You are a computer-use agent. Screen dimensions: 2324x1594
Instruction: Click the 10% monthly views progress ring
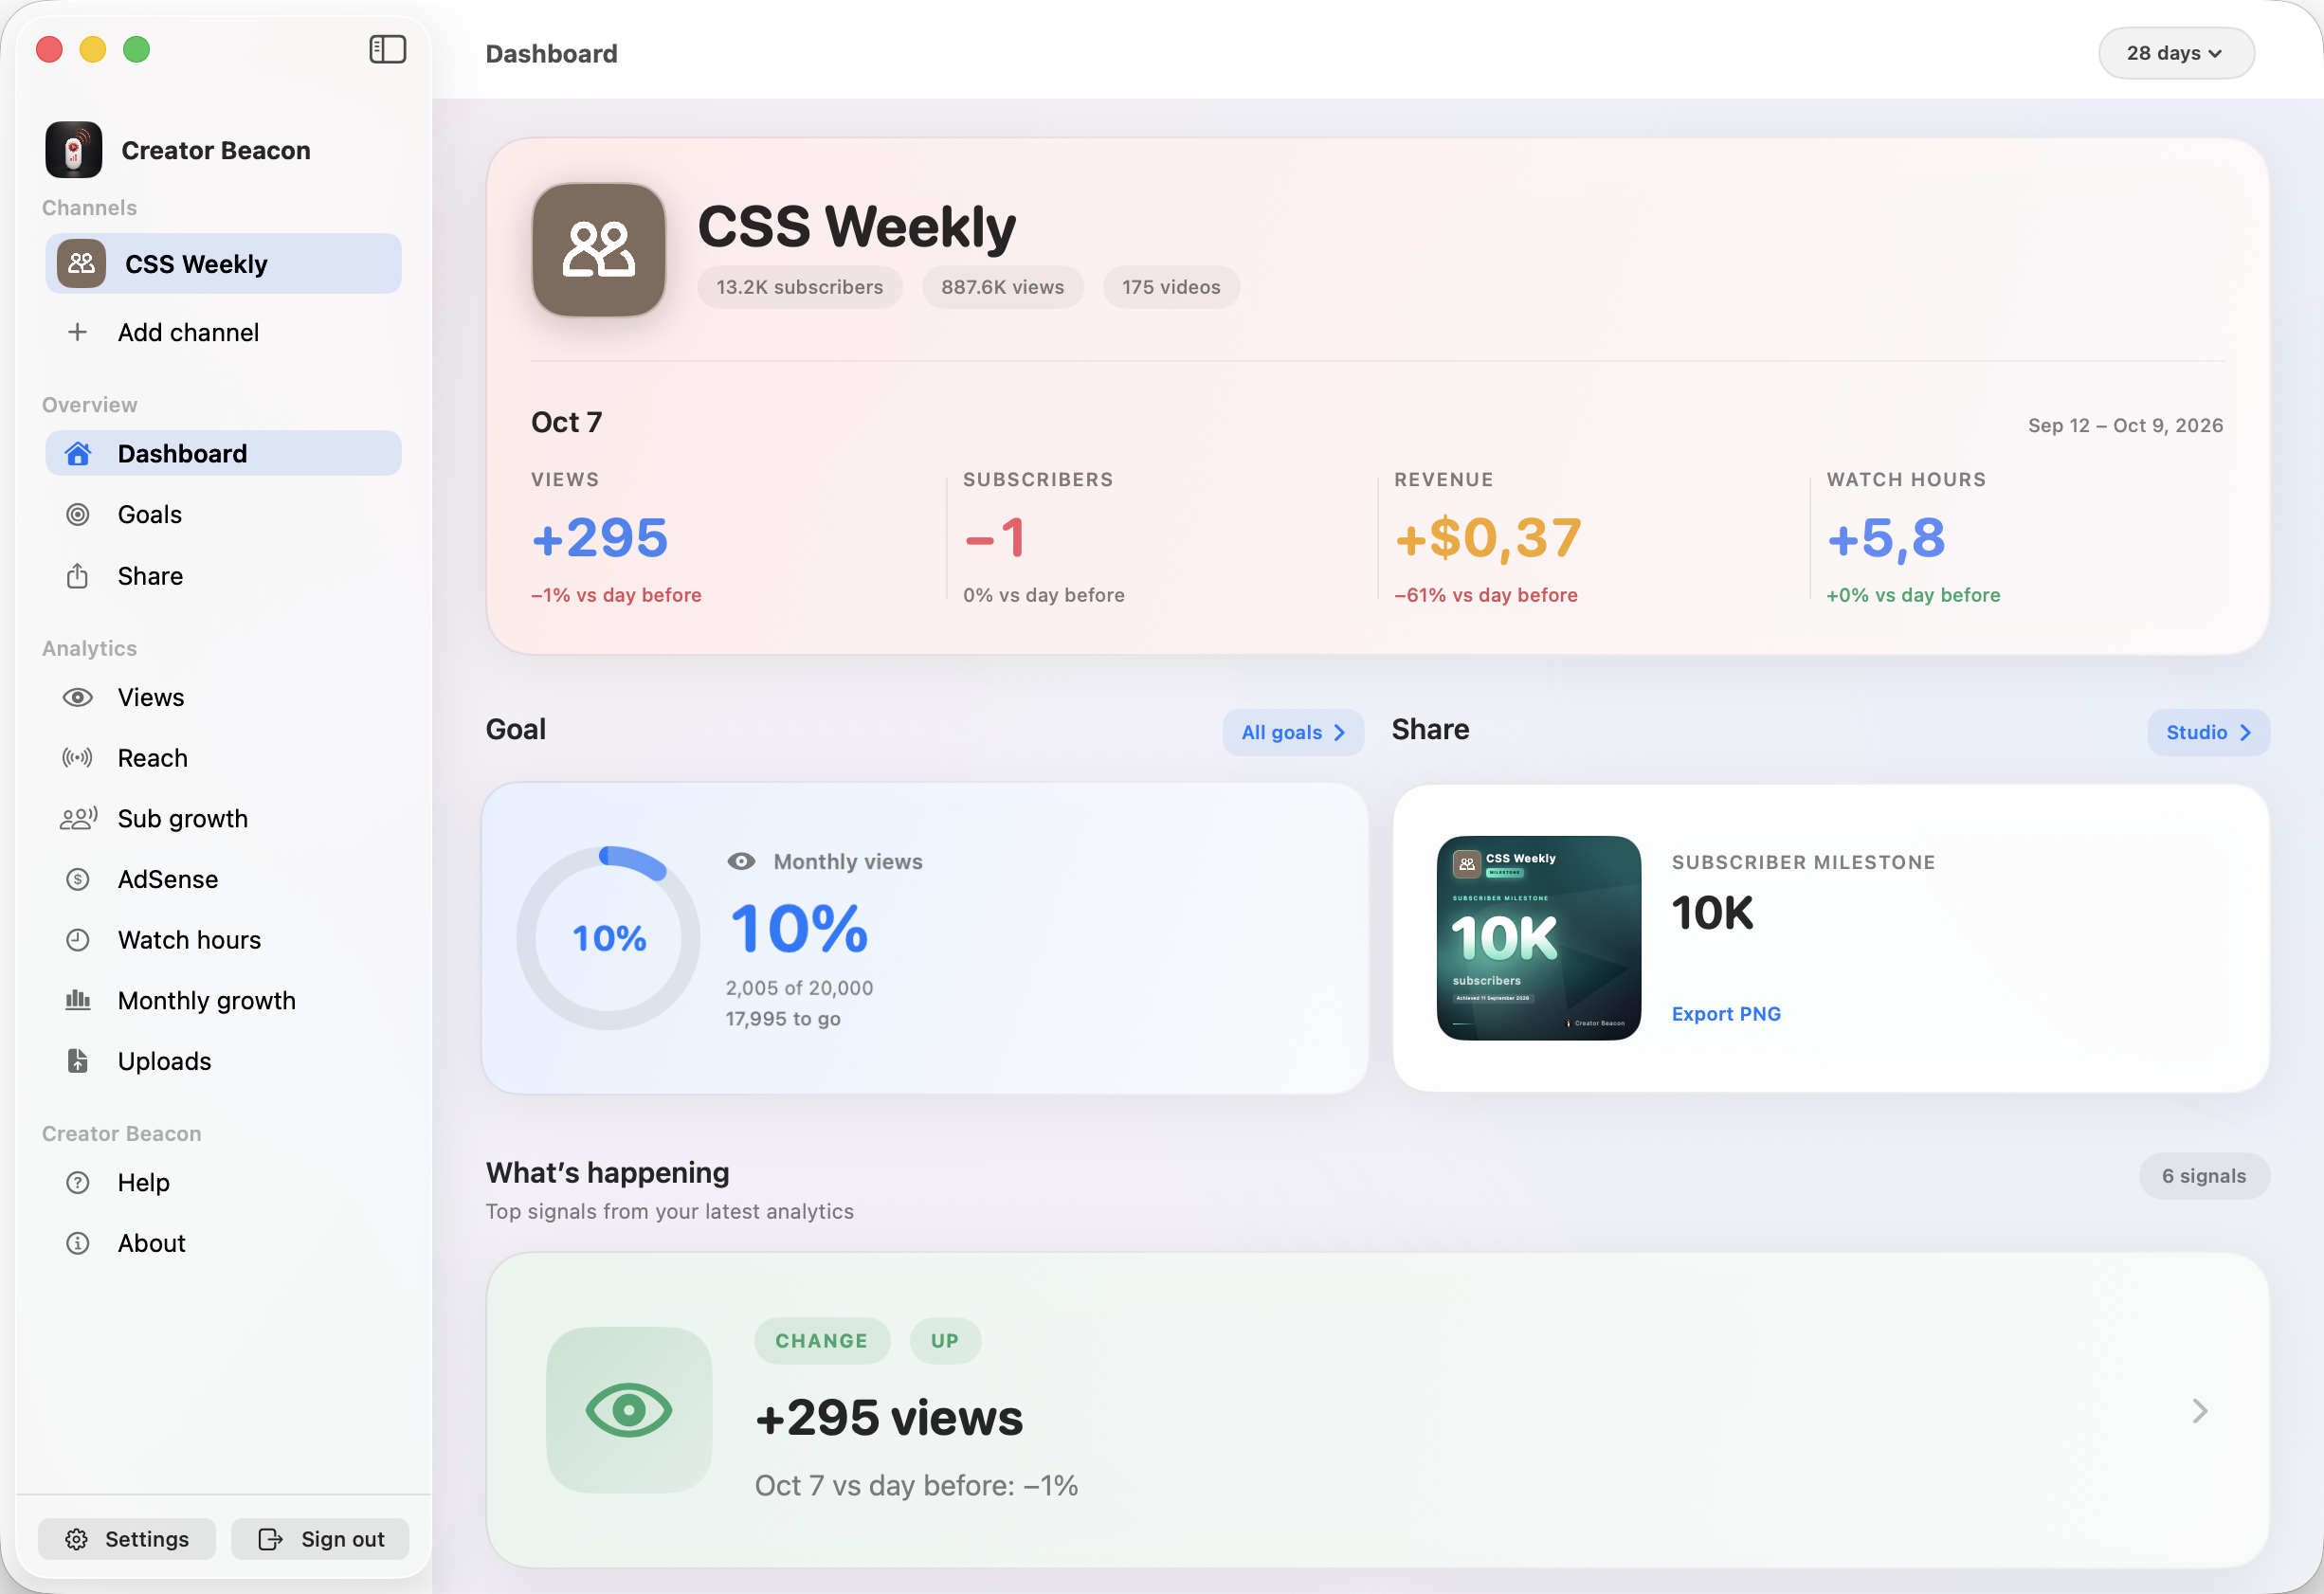(x=608, y=938)
